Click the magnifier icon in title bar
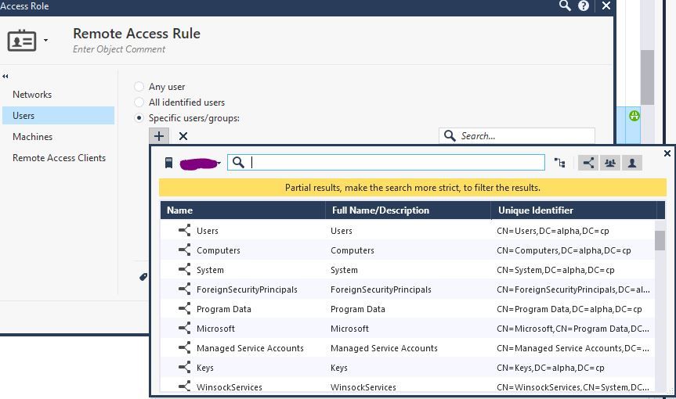676x399 pixels. 566,6
